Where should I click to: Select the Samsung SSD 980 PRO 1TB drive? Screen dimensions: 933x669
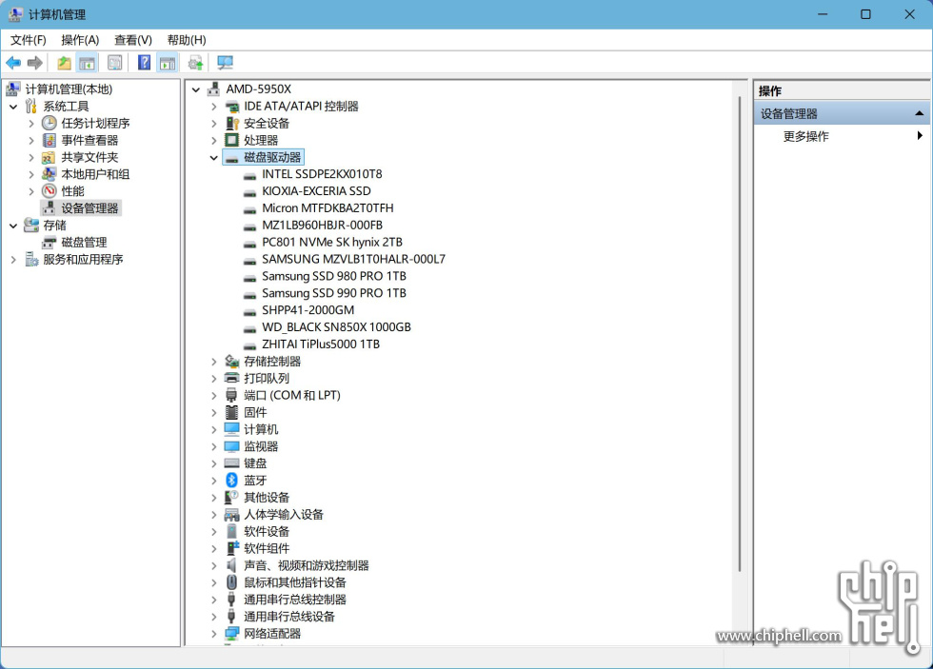[334, 276]
